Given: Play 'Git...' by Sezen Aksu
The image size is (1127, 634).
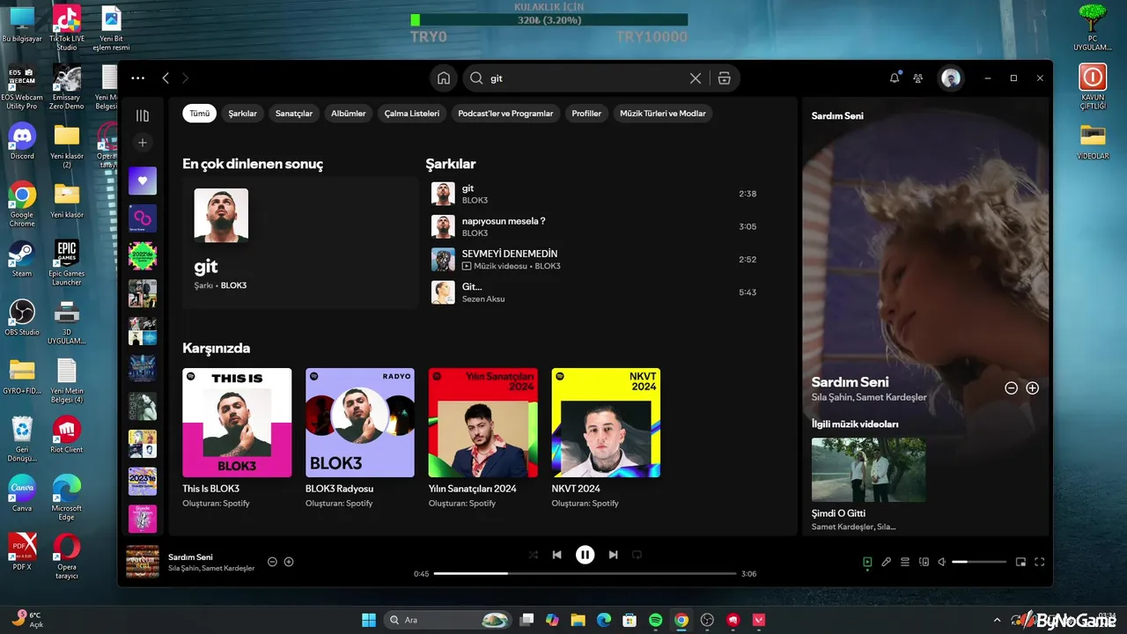Looking at the screenshot, I should tap(594, 292).
